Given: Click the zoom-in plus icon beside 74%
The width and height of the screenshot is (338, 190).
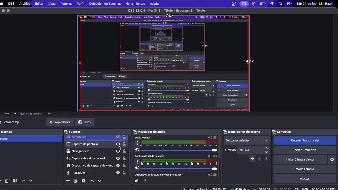Looking at the screenshot, I should (x=15, y=113).
